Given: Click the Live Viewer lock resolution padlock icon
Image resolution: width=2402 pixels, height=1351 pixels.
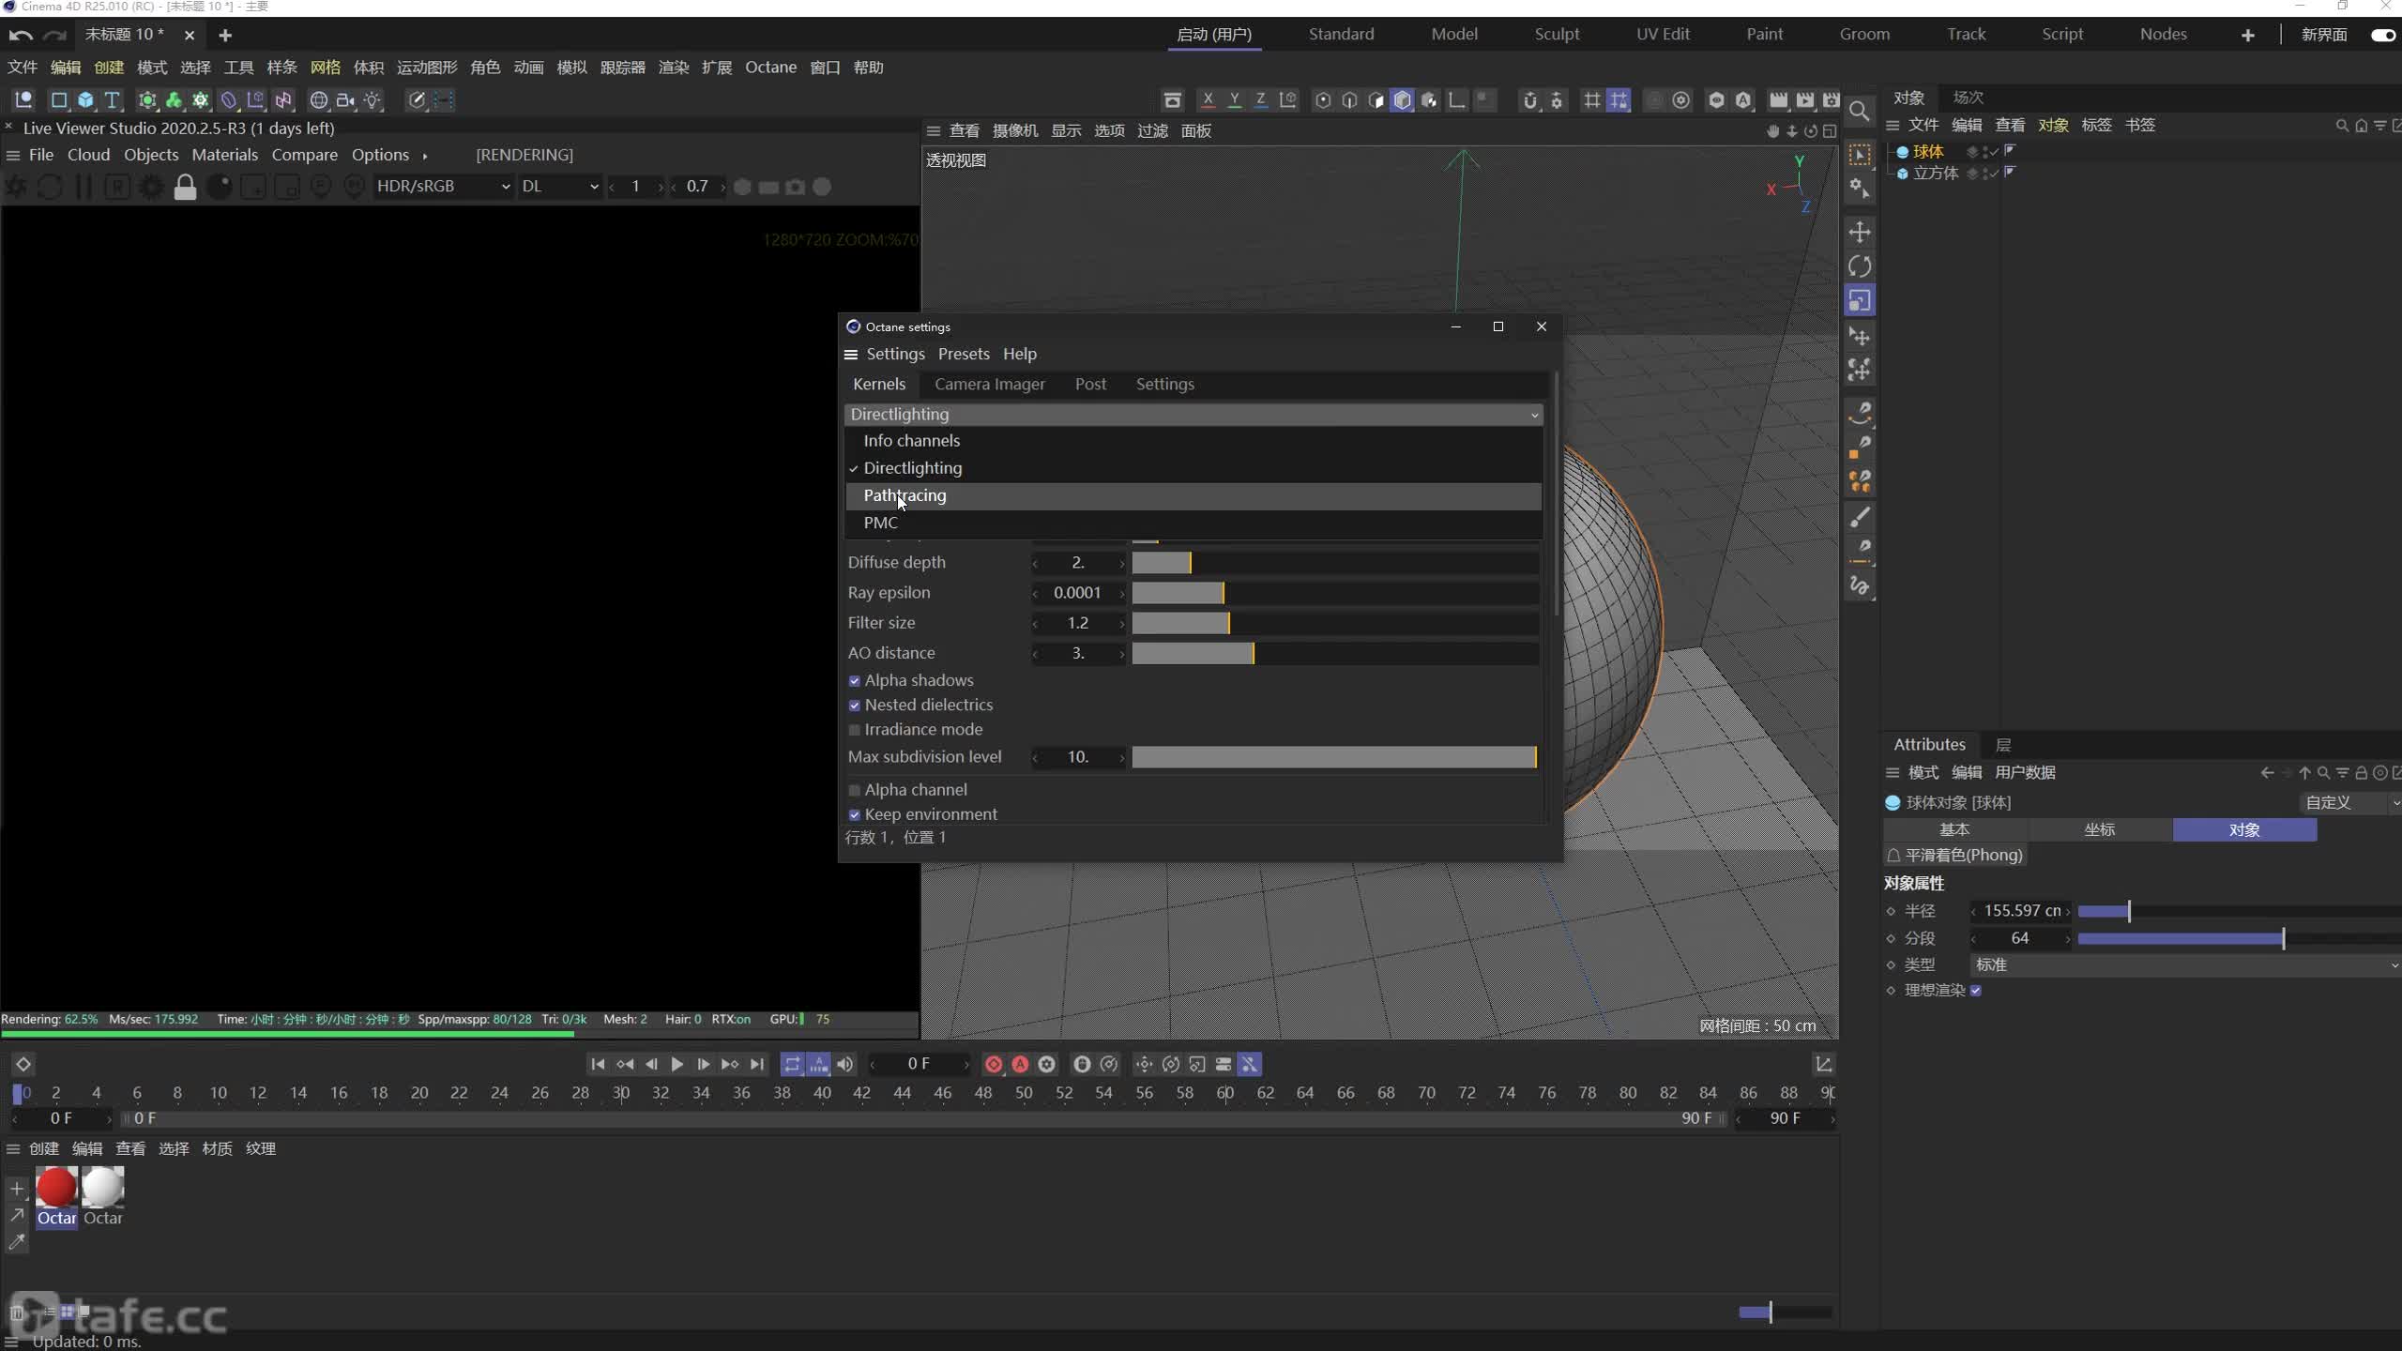Looking at the screenshot, I should tap(185, 187).
